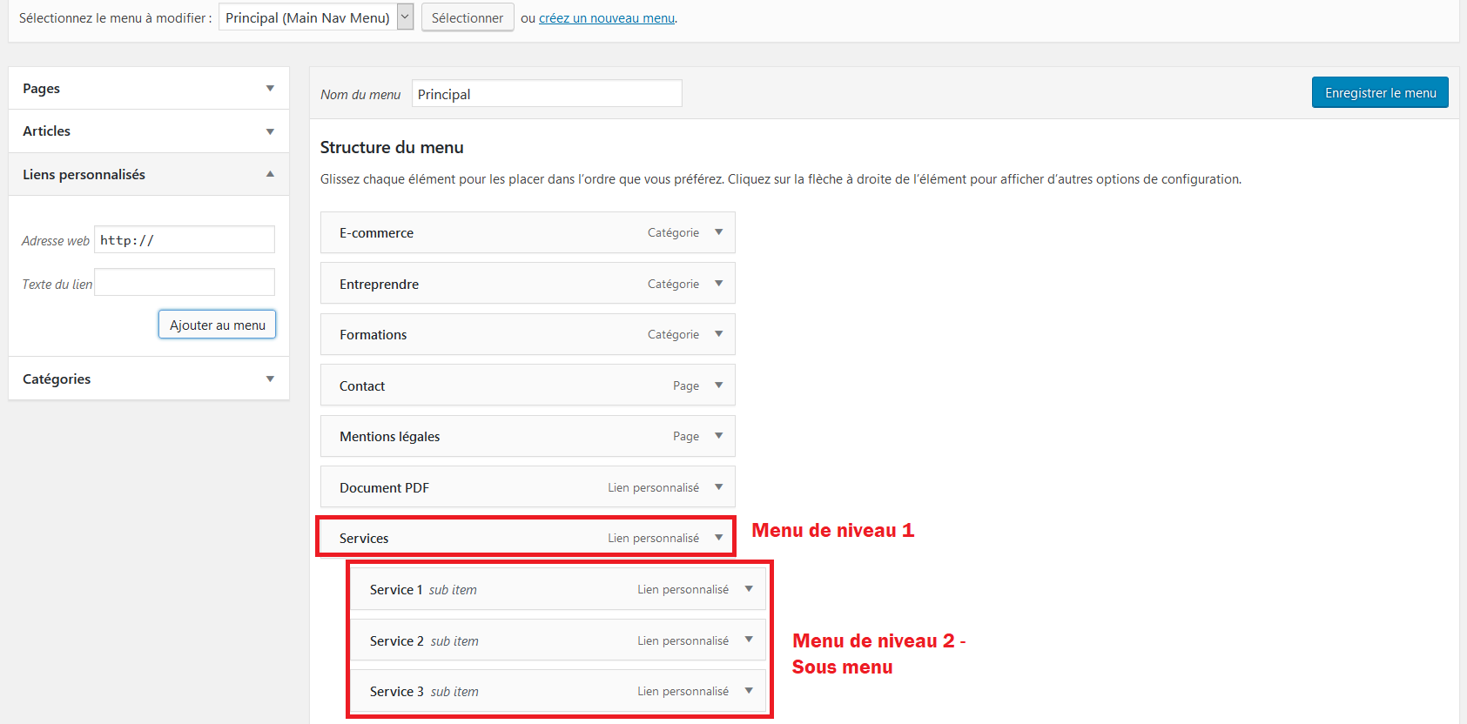Expand the Contact menu item options
The width and height of the screenshot is (1467, 724).
(x=719, y=385)
